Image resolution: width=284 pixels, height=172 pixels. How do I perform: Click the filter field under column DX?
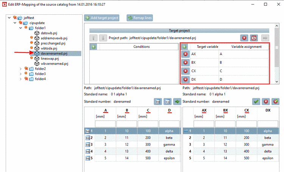[268, 124]
